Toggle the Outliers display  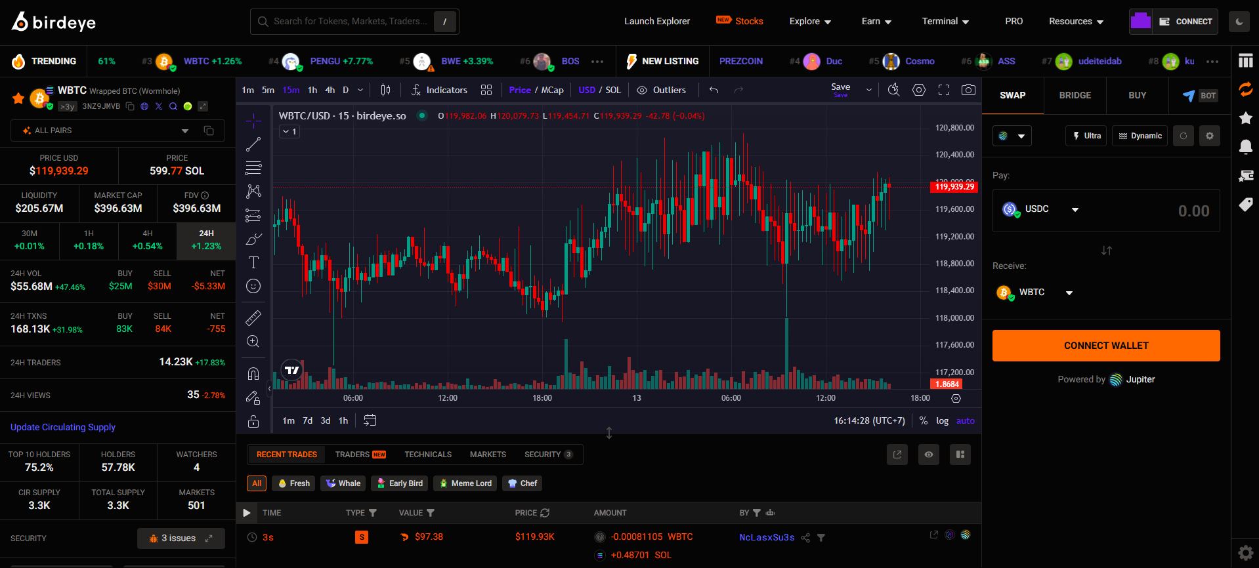pos(662,90)
